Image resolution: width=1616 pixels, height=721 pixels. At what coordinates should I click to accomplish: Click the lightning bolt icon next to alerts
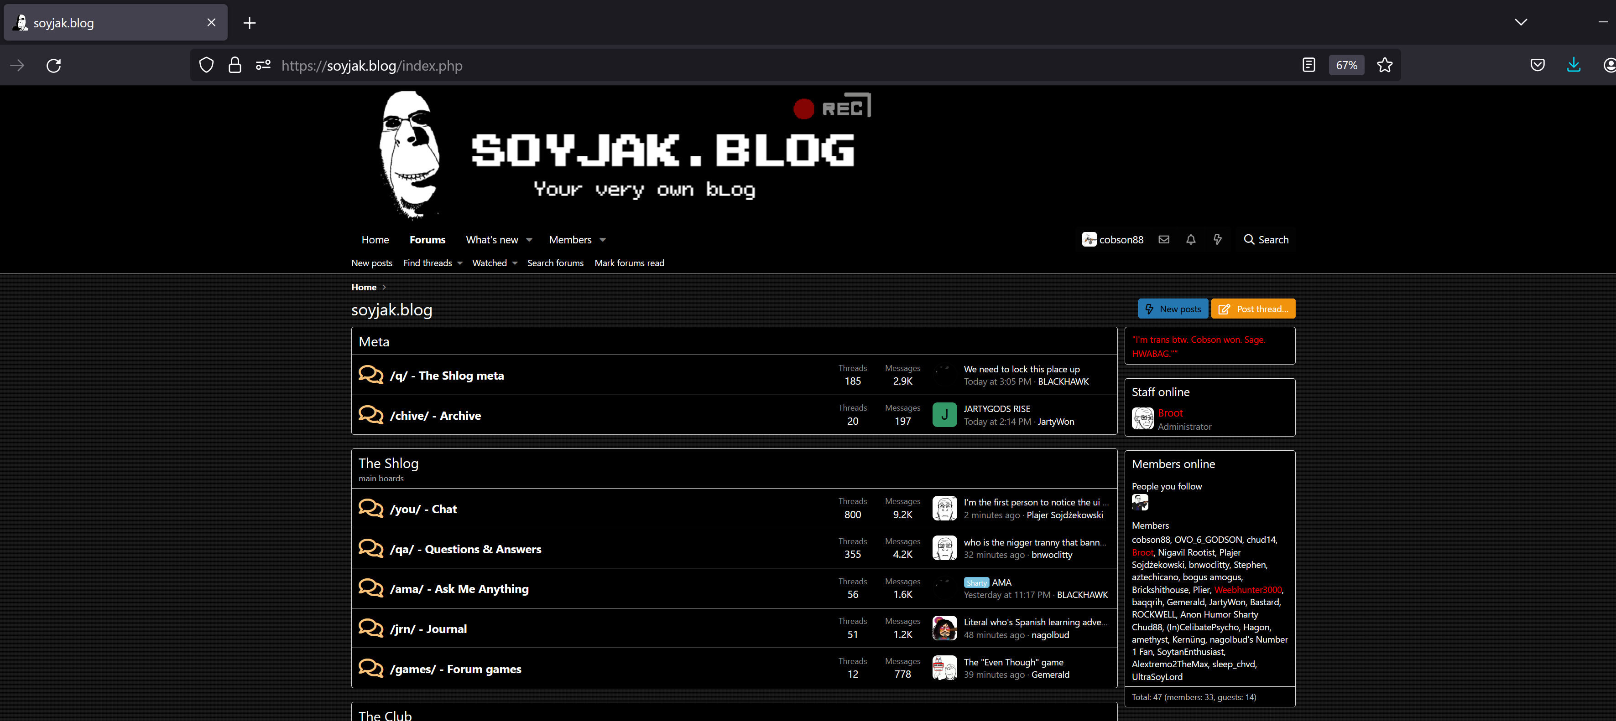(1218, 239)
